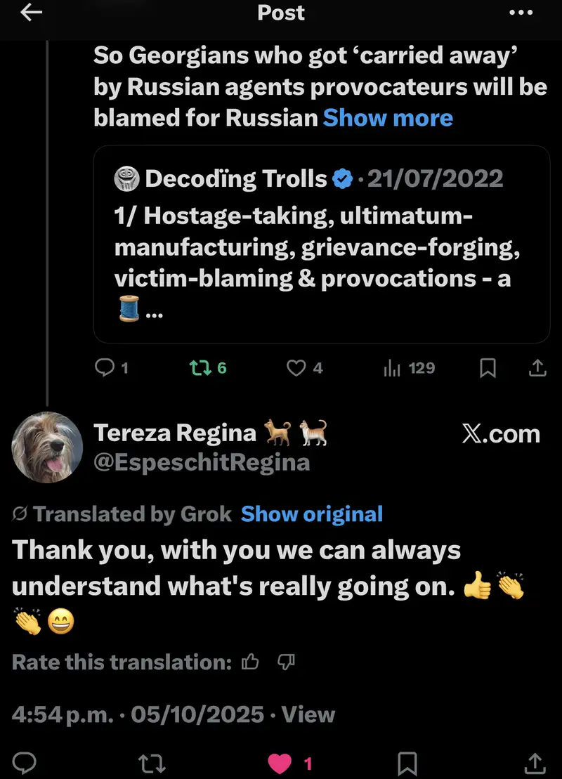Open the three-dot more options menu
Image resolution: width=562 pixels, height=779 pixels.
(521, 13)
